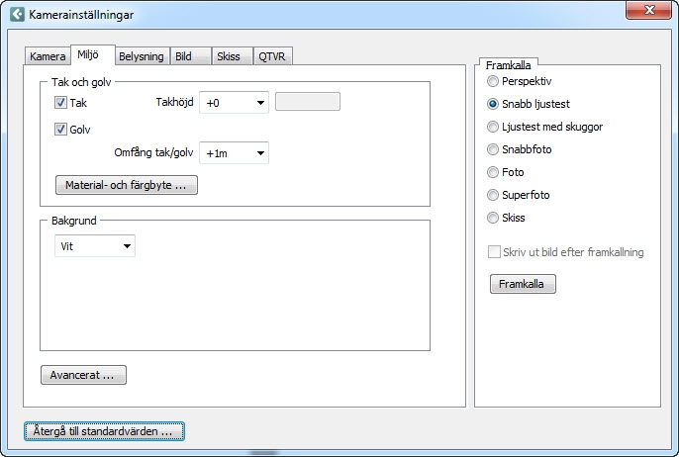Screen dimensions: 679x457
Task: Uncheck the Tak checkbox
Action: 61,103
